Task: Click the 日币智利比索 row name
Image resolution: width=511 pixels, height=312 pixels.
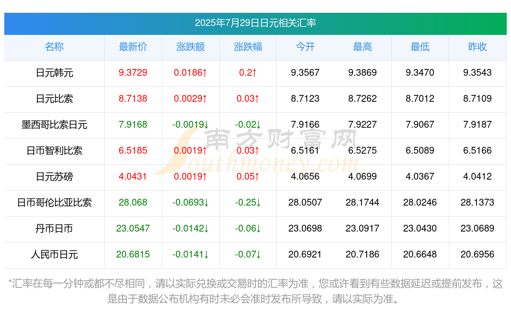Action: [x=55, y=151]
